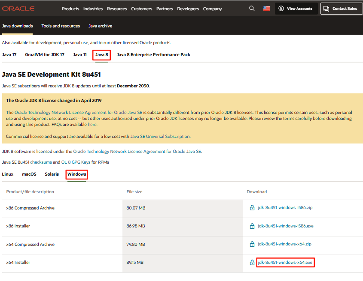The image size is (363, 281).
Task: Select the macOS platform tab
Action: pos(29,174)
